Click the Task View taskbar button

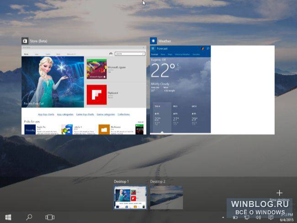pos(50,217)
